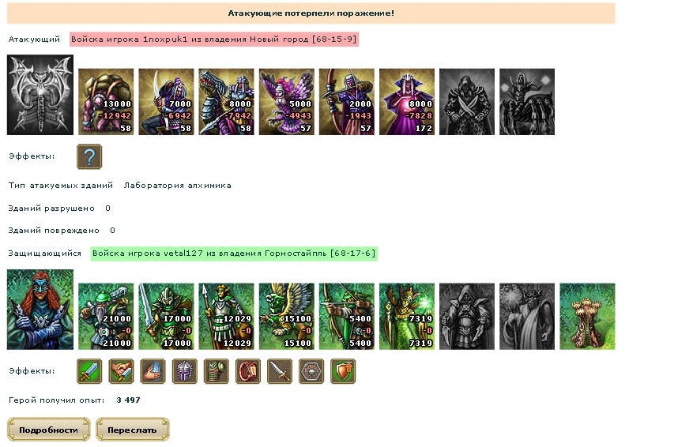Select the shield with orange arrow effect icon
This screenshot has height=447, width=678.
click(343, 371)
